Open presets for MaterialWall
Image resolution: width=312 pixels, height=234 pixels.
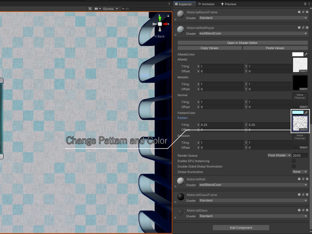tap(303, 179)
